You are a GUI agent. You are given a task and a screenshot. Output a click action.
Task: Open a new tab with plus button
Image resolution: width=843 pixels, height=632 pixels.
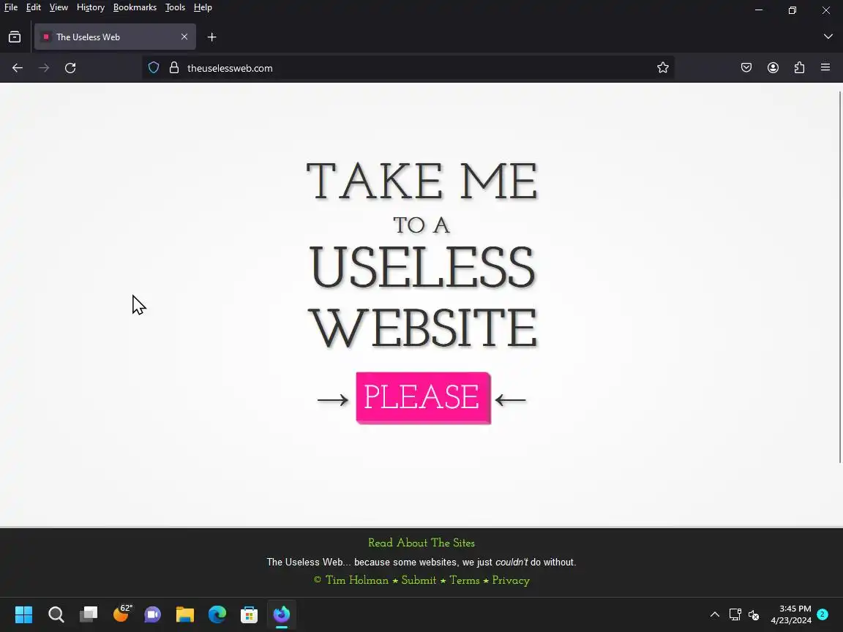(211, 37)
